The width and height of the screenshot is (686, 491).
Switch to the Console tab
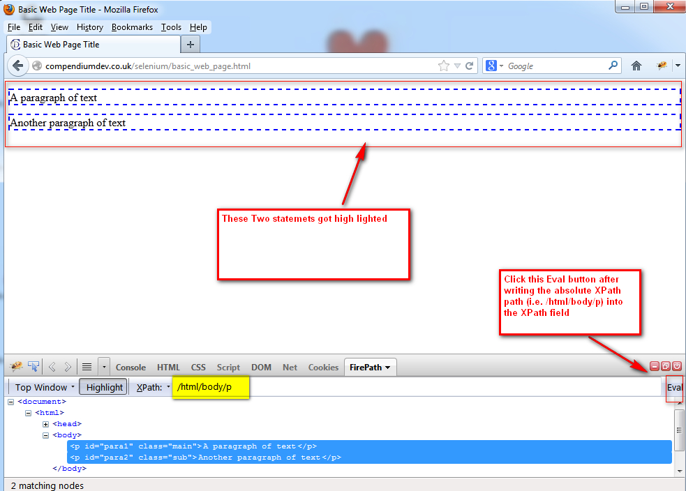point(131,367)
